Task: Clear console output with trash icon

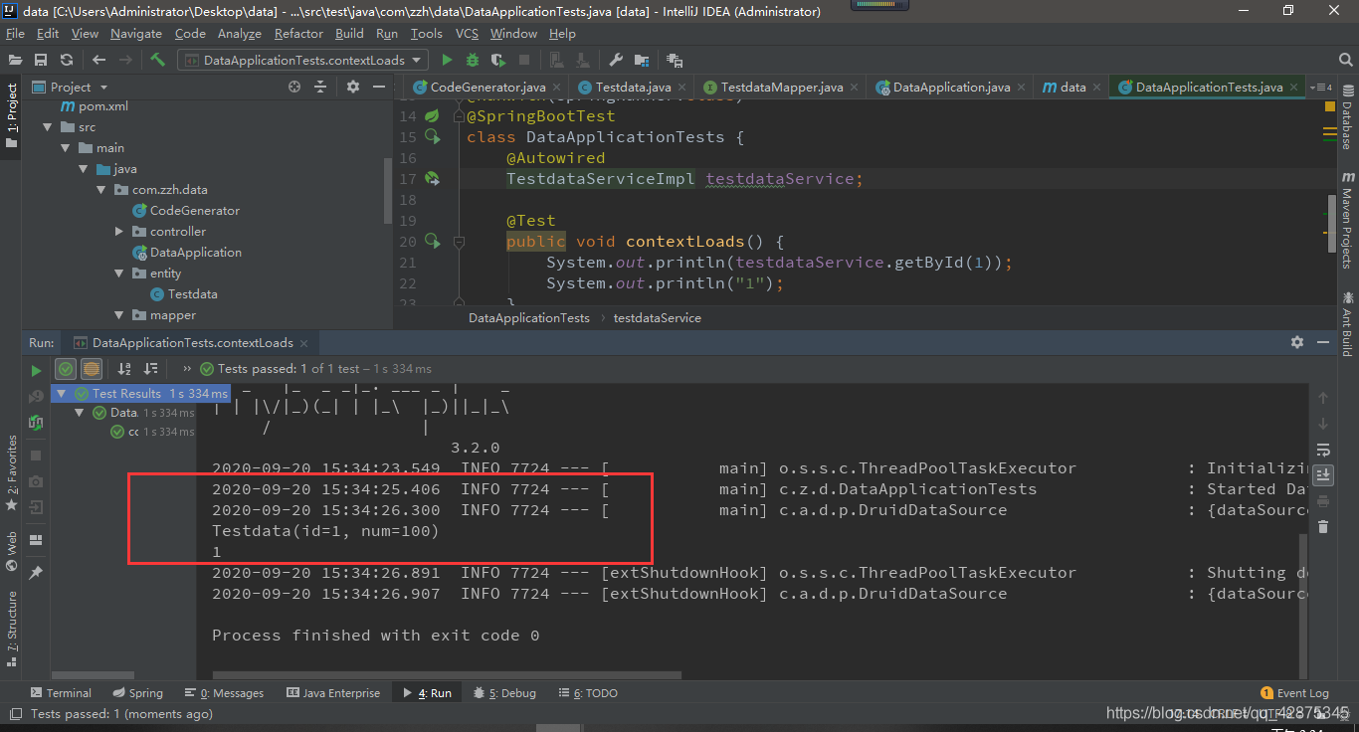Action: point(1323,527)
